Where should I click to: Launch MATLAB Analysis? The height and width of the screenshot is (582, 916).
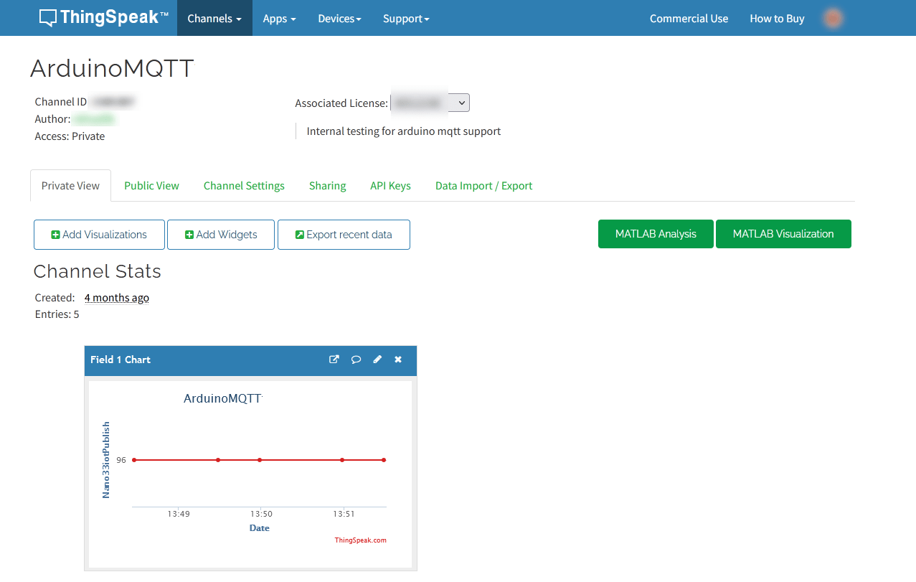(656, 234)
